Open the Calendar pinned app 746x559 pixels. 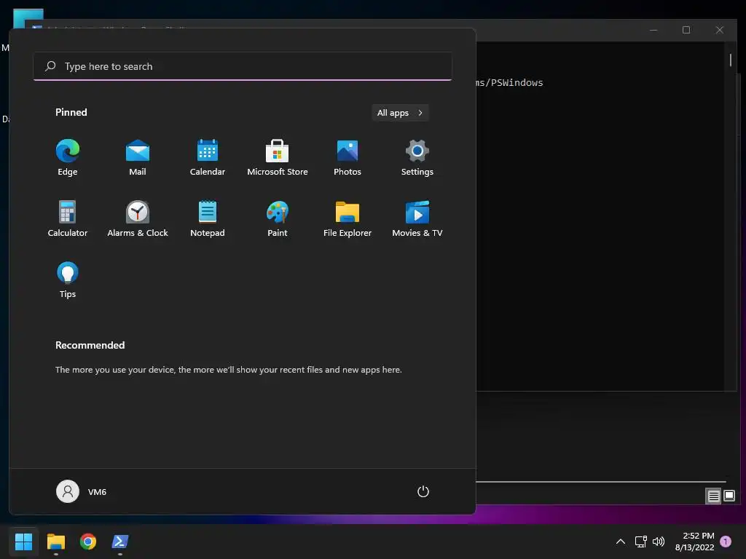pos(208,158)
